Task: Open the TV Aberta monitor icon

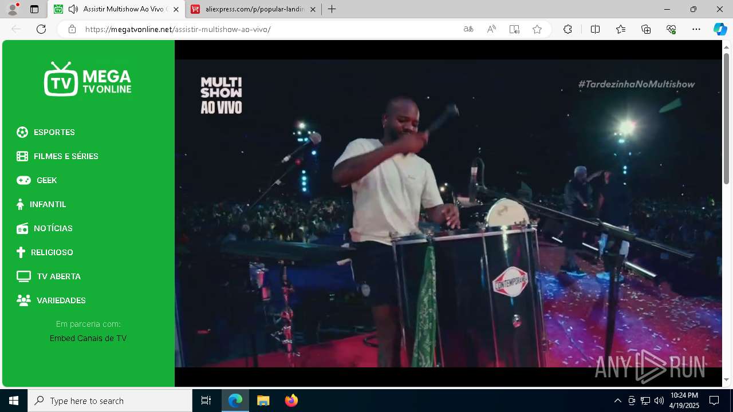Action: [23, 276]
